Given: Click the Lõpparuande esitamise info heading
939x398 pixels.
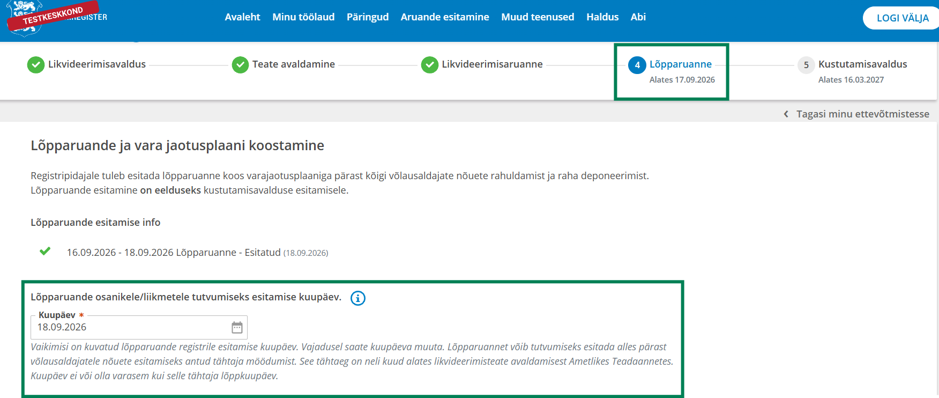Looking at the screenshot, I should tap(95, 222).
